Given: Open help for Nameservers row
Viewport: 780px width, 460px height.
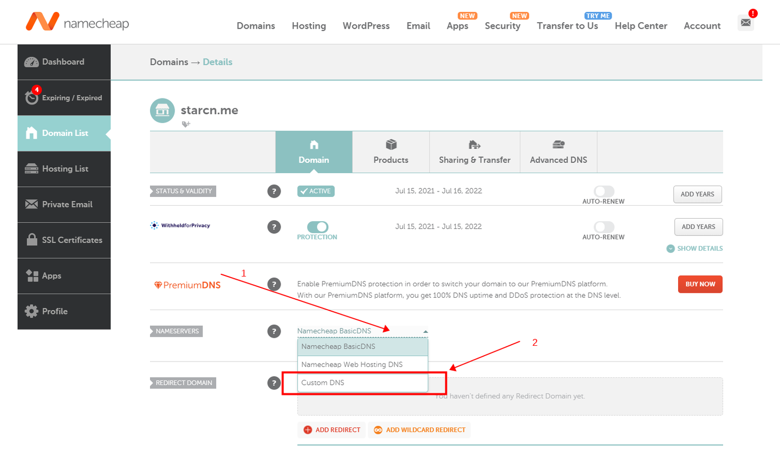Looking at the screenshot, I should 274,331.
